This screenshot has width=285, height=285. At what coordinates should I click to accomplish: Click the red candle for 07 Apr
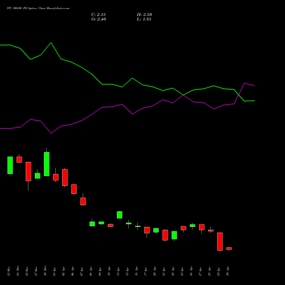(83, 201)
